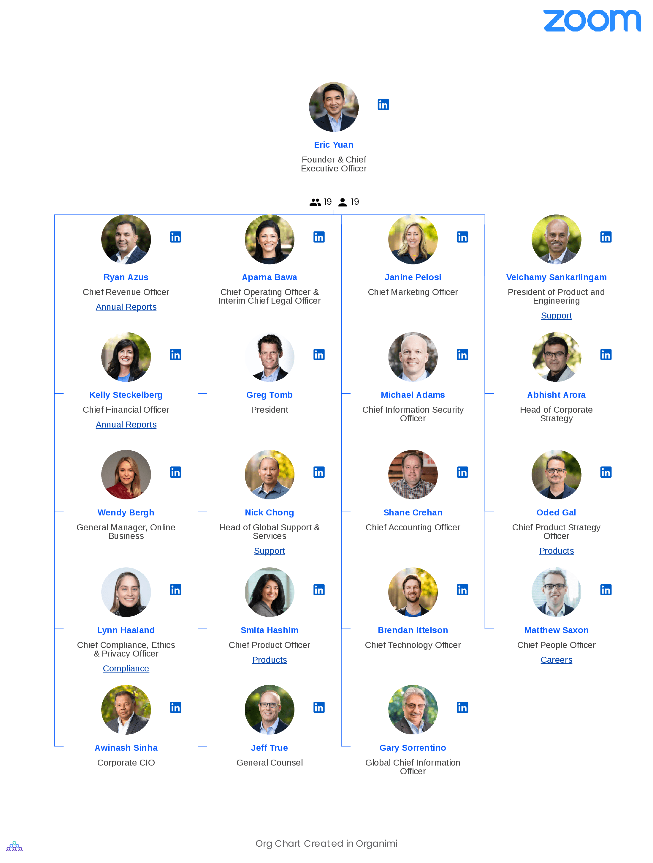
Task: Expand Velchamy Sankarlingam's Support link
Action: pos(556,315)
